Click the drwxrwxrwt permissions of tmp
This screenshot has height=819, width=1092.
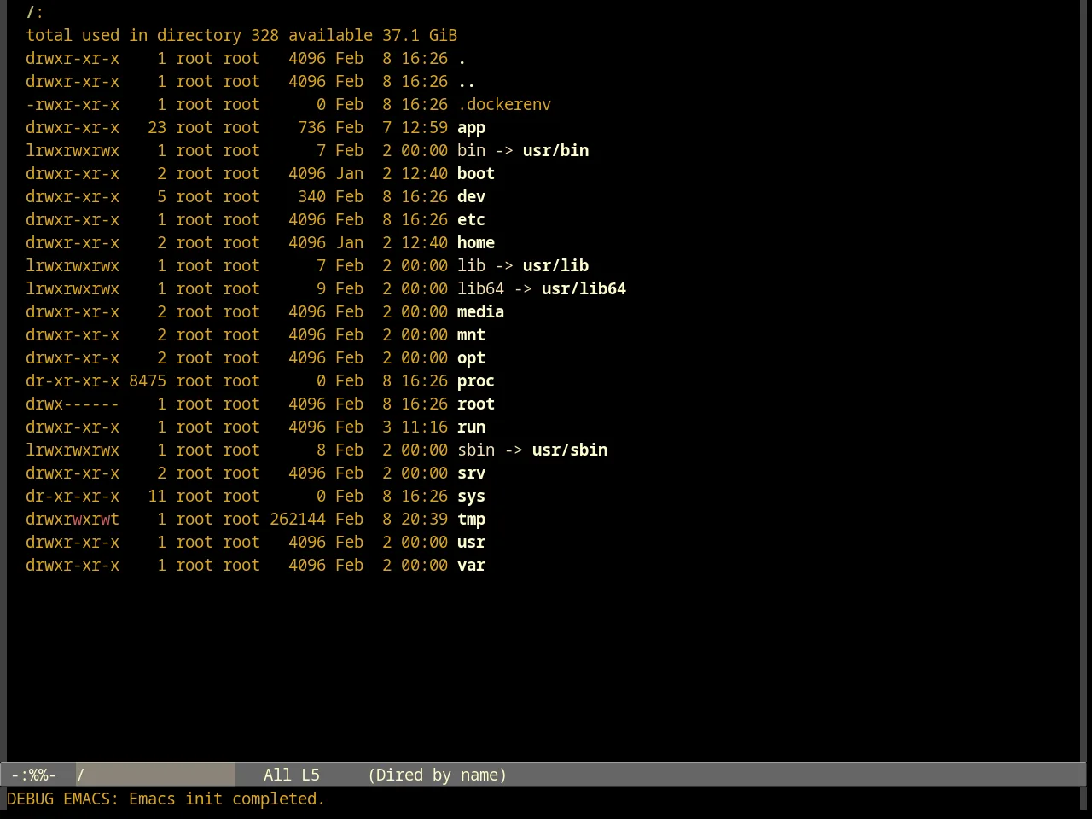coord(73,520)
